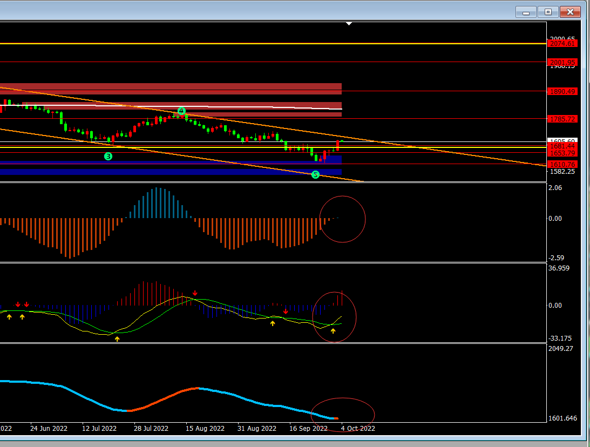The height and width of the screenshot is (447, 590).
Task: Click the red down arrow above the 15 Aug crossover
Action: coord(195,293)
